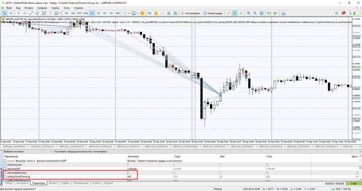Open the Графики menu
Screen dimensions: 362x191
tap(42, 8)
